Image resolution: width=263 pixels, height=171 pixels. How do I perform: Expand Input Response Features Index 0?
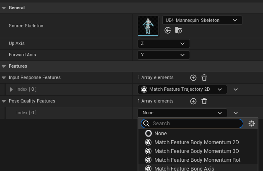point(11,89)
